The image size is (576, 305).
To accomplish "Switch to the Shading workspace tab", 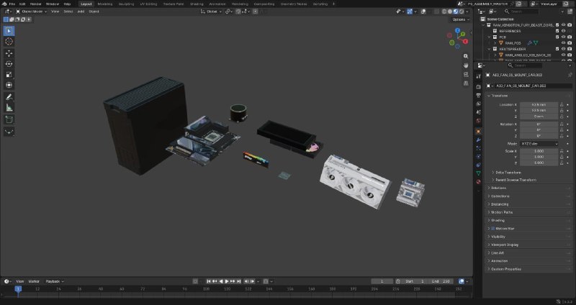I will coord(197,4).
